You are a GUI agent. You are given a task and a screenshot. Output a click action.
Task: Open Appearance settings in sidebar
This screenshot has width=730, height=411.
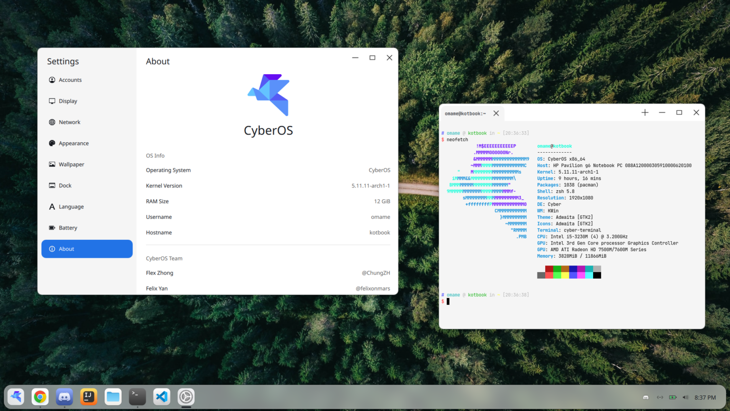(74, 143)
